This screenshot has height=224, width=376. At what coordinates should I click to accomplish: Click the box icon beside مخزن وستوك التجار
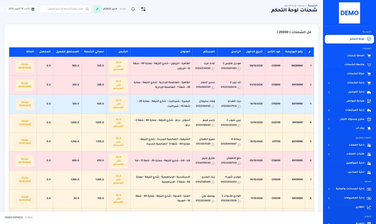(x=369, y=119)
